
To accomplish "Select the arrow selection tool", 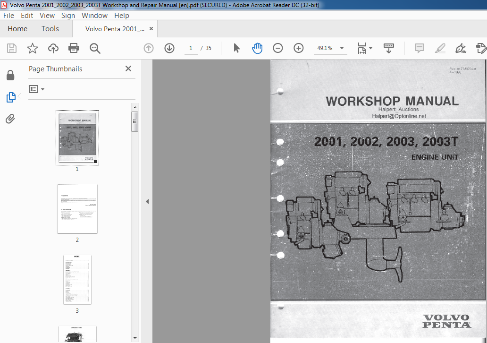I will (x=236, y=48).
